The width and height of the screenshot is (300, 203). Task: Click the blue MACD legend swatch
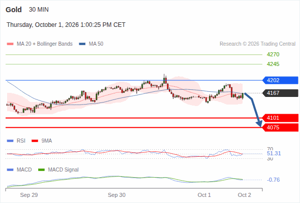pyautogui.click(x=10, y=170)
